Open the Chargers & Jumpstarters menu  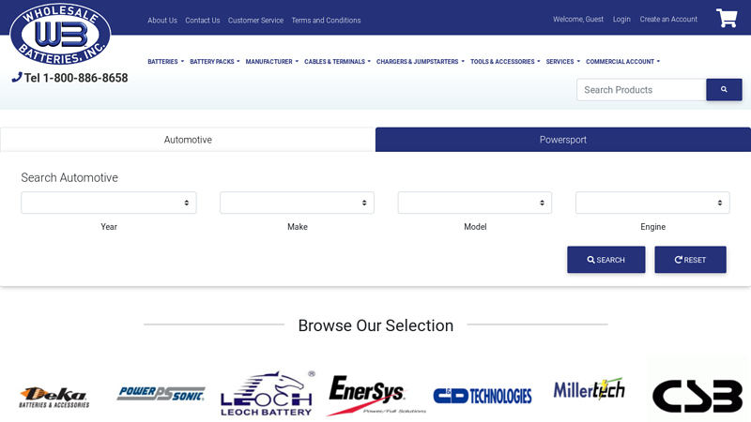tap(421, 62)
